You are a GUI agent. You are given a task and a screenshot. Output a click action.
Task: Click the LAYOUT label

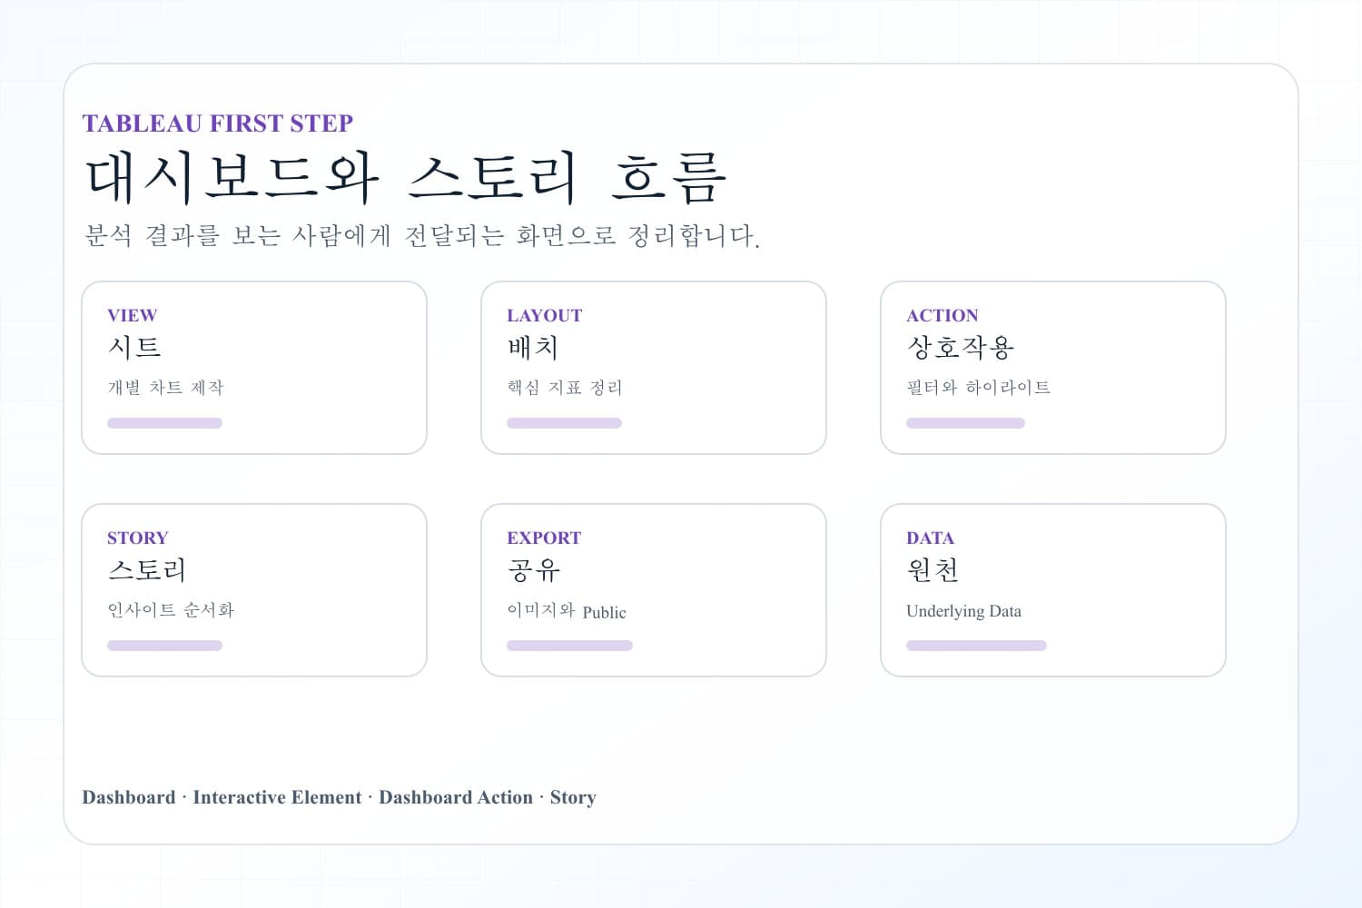tap(544, 315)
